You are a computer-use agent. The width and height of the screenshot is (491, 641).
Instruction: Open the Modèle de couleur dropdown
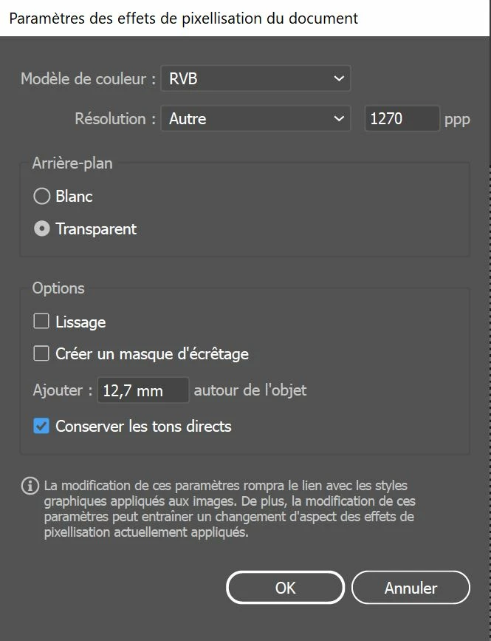coord(255,78)
